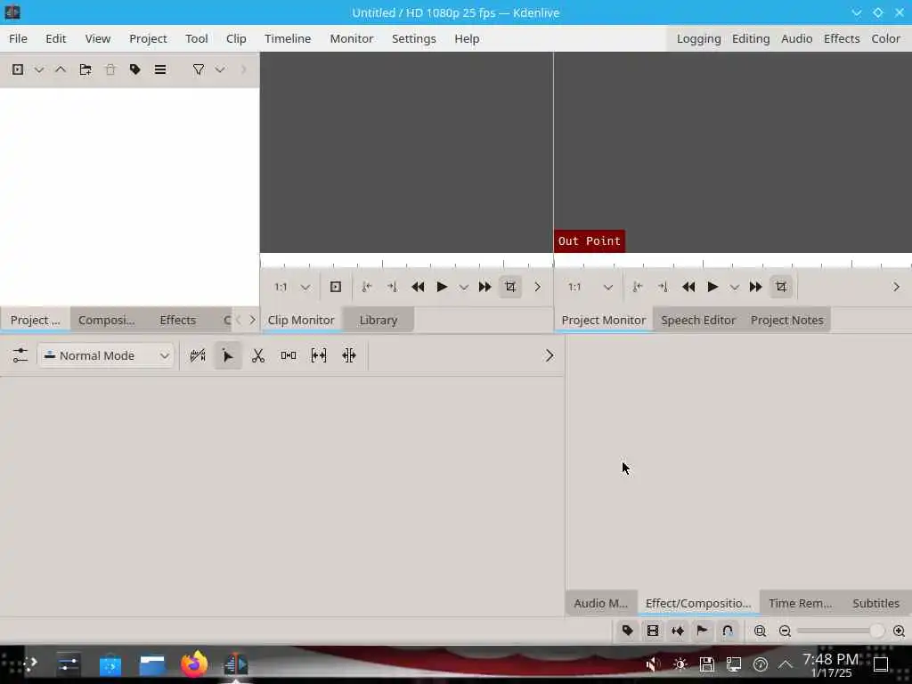Click the timeline zoom slider
912x684 pixels.
point(841,631)
